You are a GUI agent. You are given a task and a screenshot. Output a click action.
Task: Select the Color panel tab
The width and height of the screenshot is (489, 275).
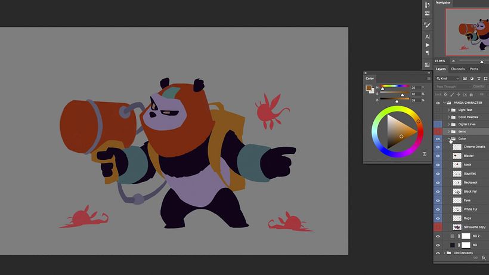pos(370,79)
